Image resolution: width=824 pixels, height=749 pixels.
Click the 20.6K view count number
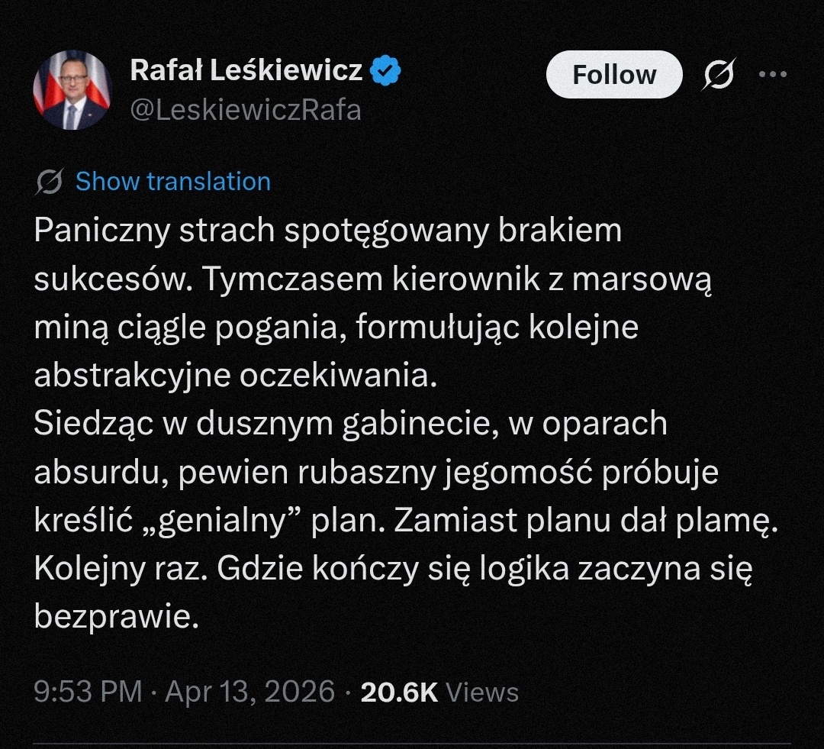click(x=399, y=692)
